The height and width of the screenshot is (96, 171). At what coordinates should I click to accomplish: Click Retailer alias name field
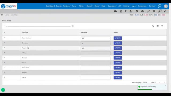(x=96, y=48)
